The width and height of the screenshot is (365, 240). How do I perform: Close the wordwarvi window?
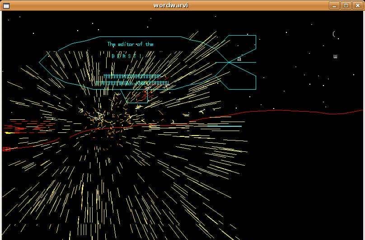(358, 5)
